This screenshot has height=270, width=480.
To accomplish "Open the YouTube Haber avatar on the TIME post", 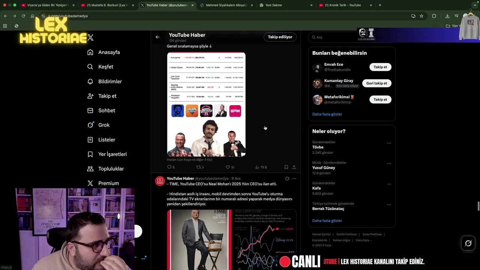I will [x=160, y=181].
